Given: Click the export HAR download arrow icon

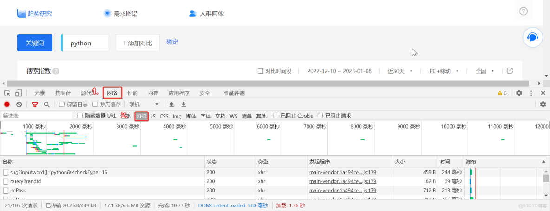Looking at the screenshot, I should tap(183, 105).
